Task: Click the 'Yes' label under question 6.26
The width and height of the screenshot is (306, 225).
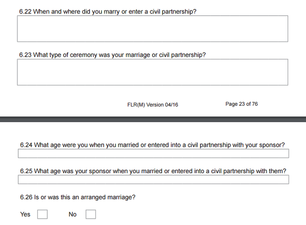Action: (25, 214)
